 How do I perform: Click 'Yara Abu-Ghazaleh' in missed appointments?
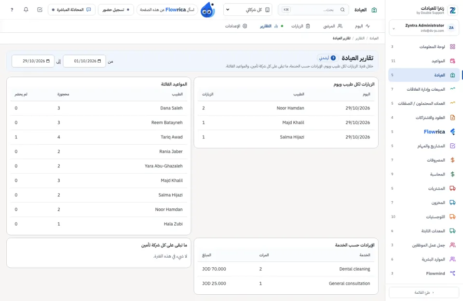pyautogui.click(x=163, y=166)
